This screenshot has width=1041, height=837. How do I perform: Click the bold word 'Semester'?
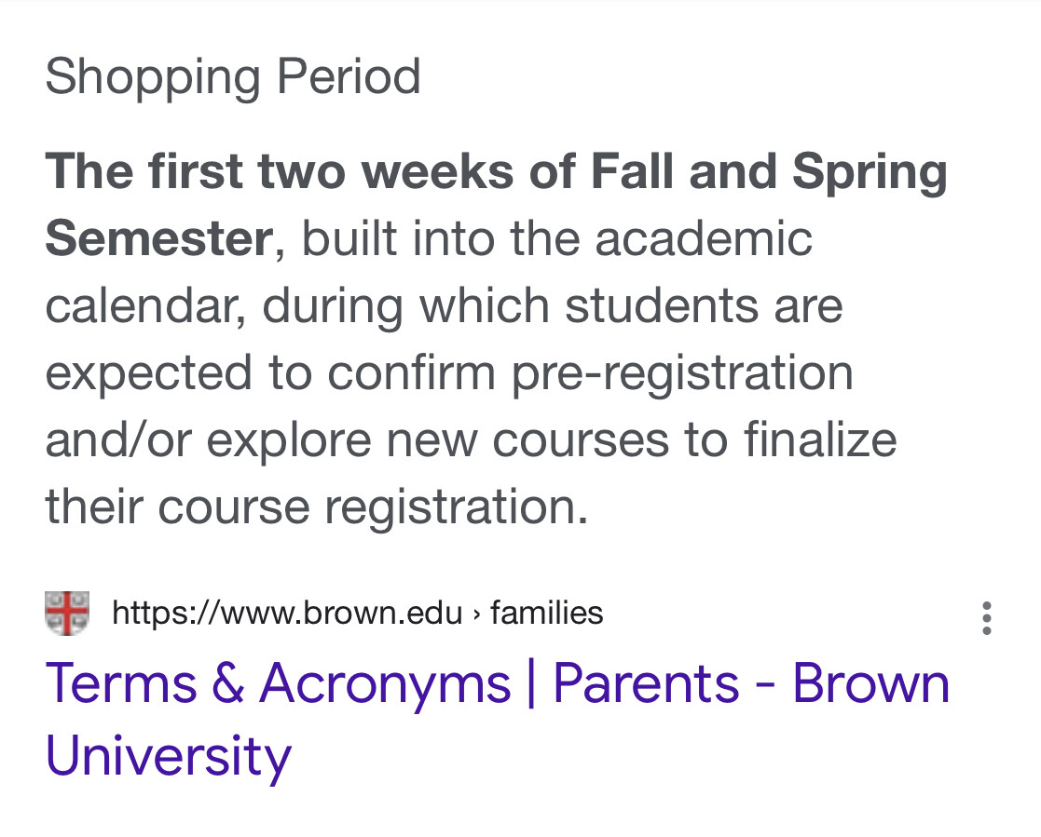point(158,238)
